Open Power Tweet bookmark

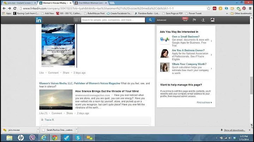pyautogui.click(x=193, y=13)
